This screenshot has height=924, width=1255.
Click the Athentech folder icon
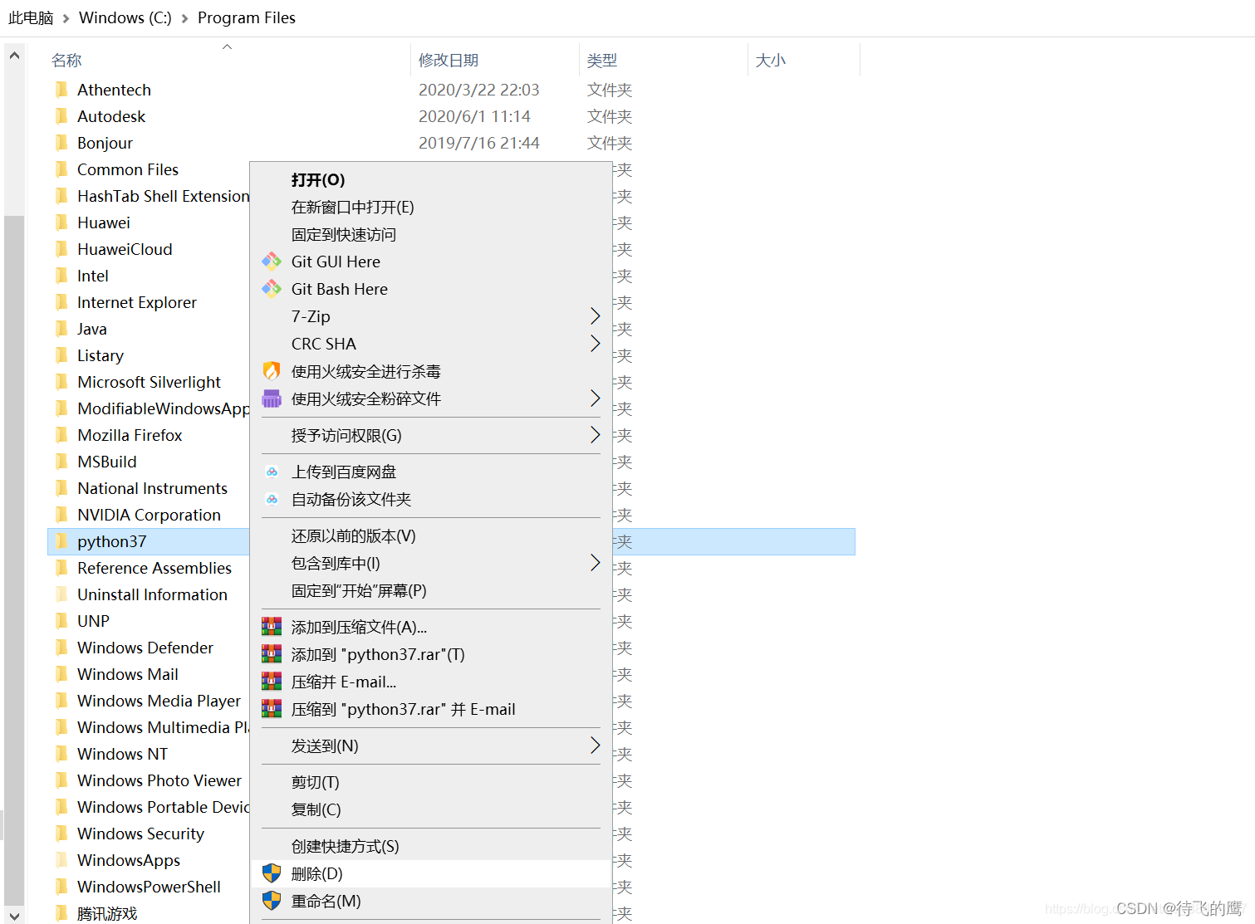pyautogui.click(x=61, y=90)
